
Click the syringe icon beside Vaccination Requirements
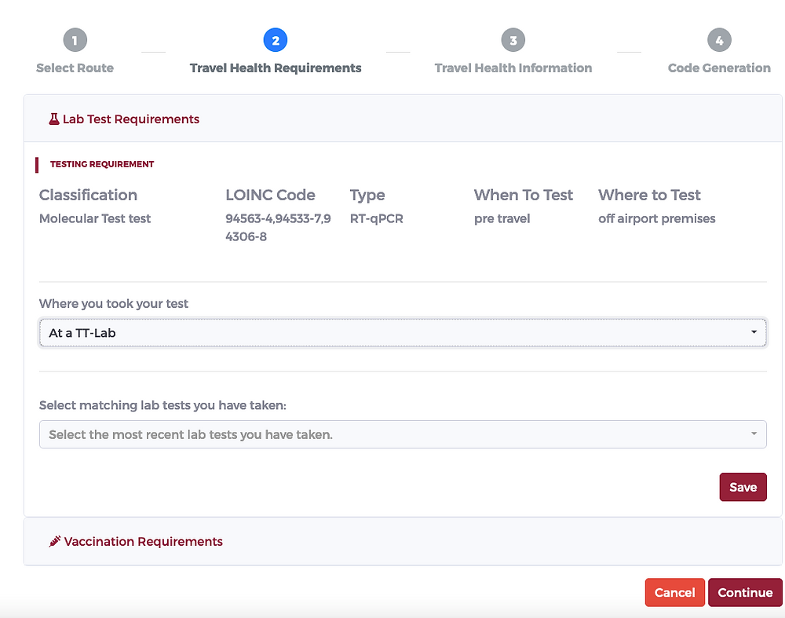[x=55, y=541]
